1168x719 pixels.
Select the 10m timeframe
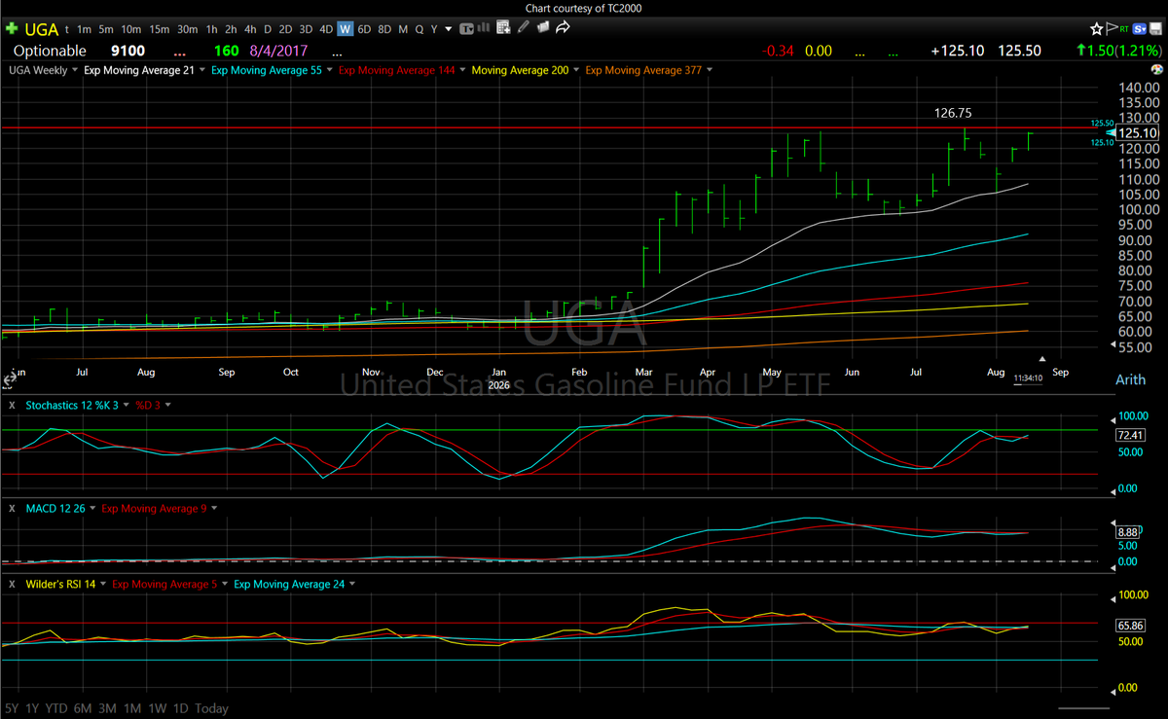(131, 29)
